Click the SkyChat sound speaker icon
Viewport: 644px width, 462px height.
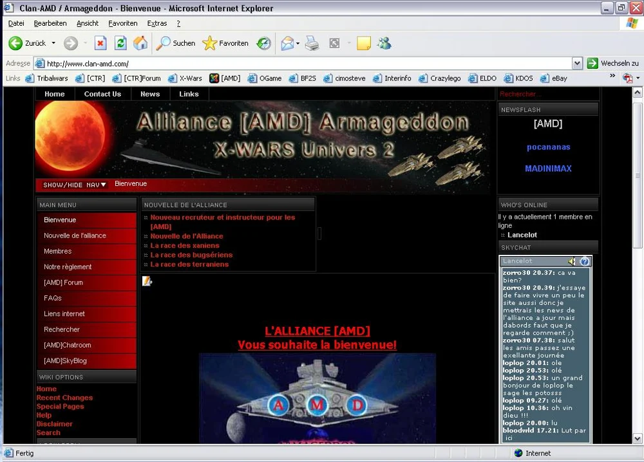click(x=571, y=261)
